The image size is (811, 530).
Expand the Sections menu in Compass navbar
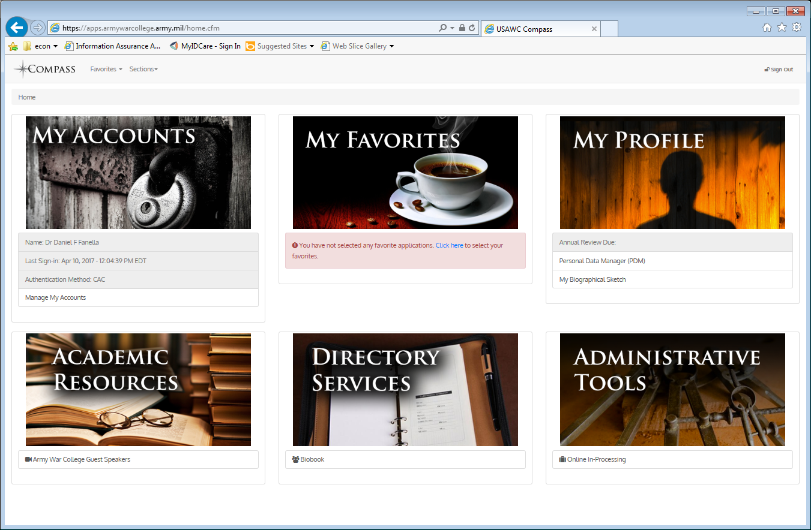(x=143, y=69)
